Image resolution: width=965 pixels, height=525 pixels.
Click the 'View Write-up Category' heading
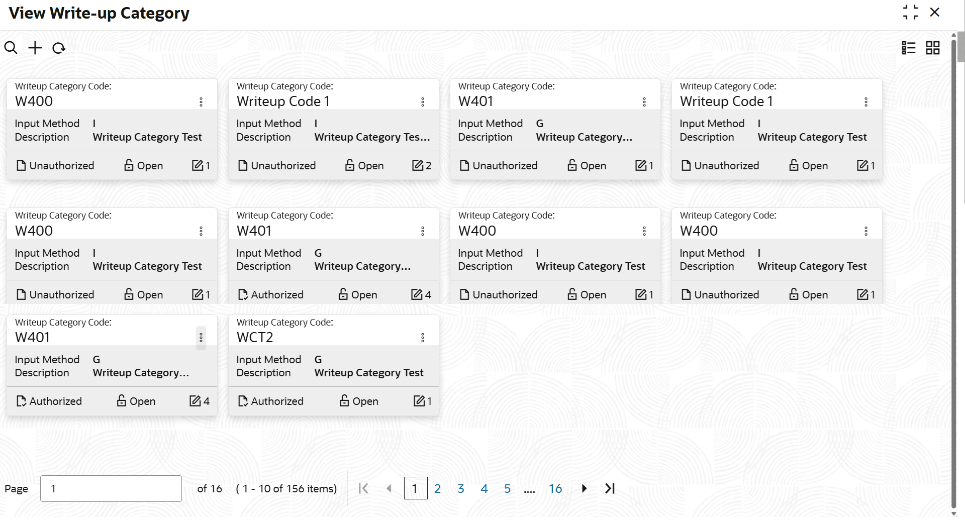pos(99,13)
